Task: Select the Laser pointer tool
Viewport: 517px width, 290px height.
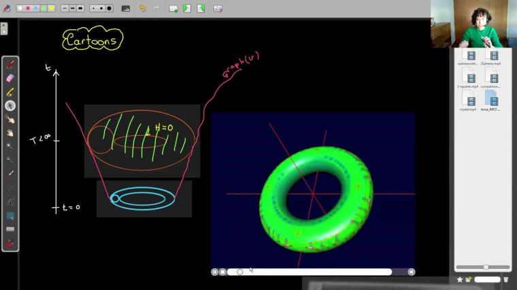Action: pos(10,174)
